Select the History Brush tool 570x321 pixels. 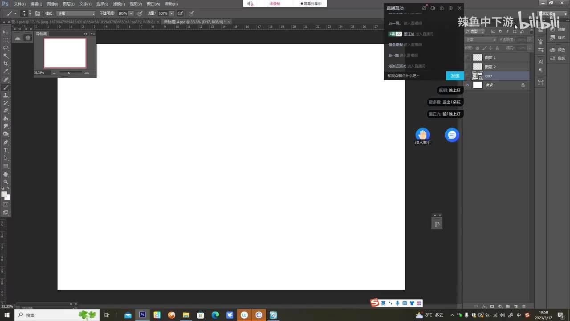click(x=6, y=103)
